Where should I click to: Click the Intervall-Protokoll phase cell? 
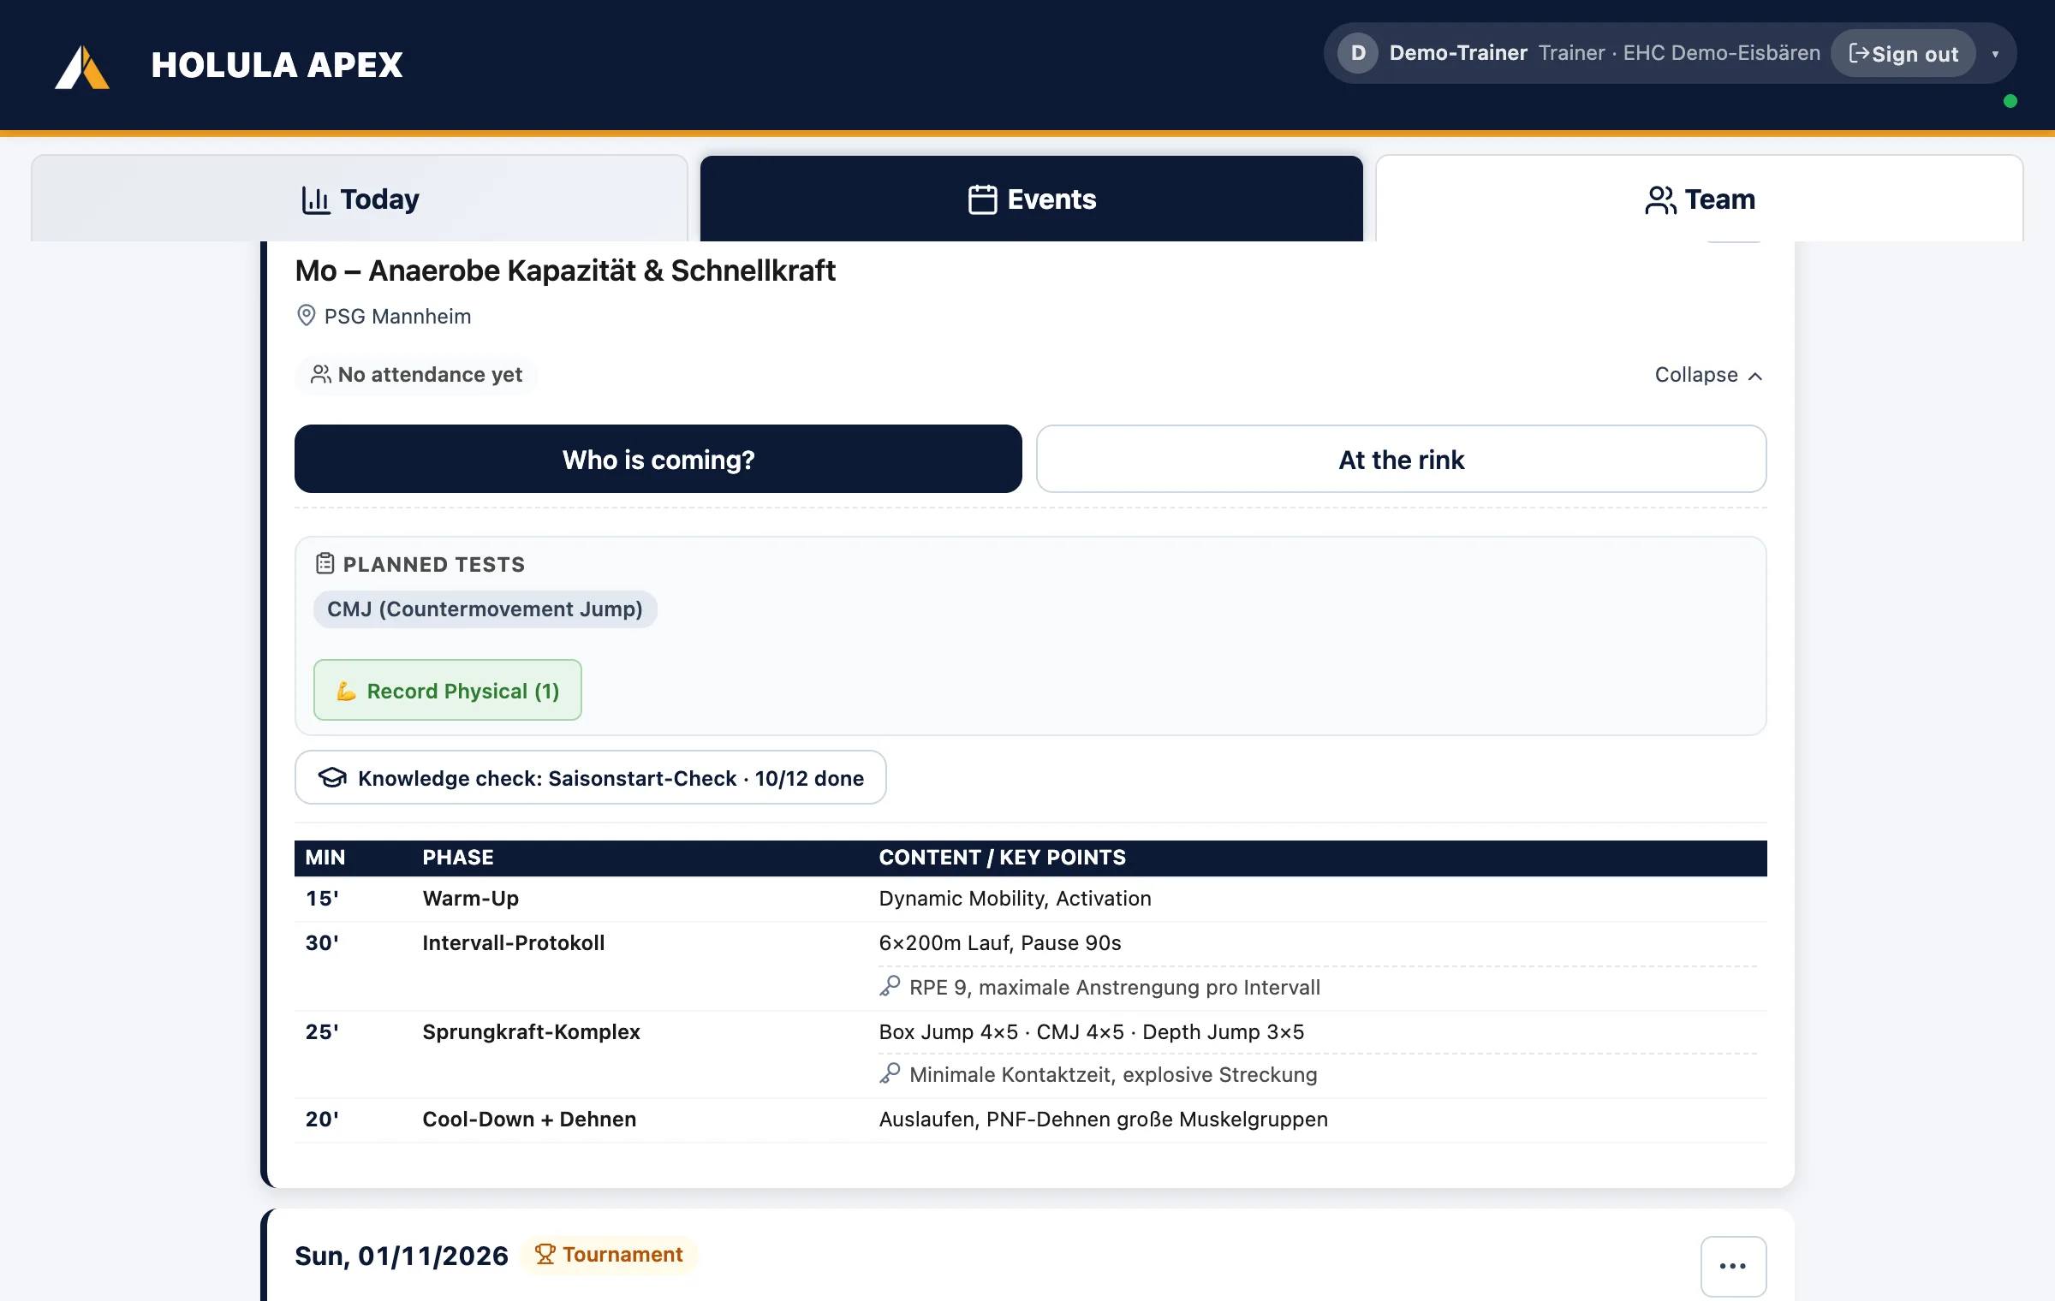pos(513,943)
